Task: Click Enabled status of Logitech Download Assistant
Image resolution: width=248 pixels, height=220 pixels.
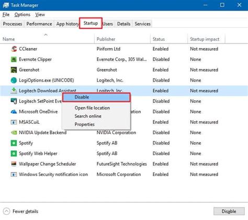Action: coord(161,91)
